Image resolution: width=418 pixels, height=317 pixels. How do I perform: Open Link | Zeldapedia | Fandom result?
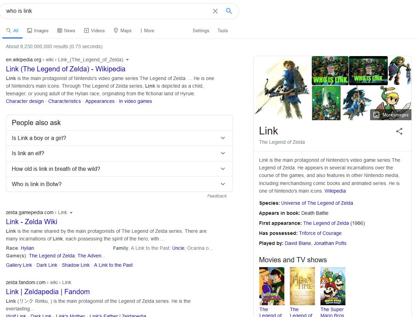(48, 292)
